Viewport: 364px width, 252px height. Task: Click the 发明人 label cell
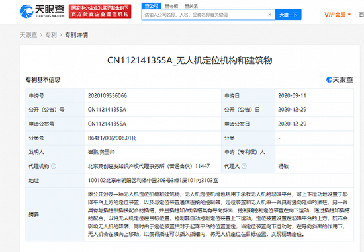coord(55,152)
